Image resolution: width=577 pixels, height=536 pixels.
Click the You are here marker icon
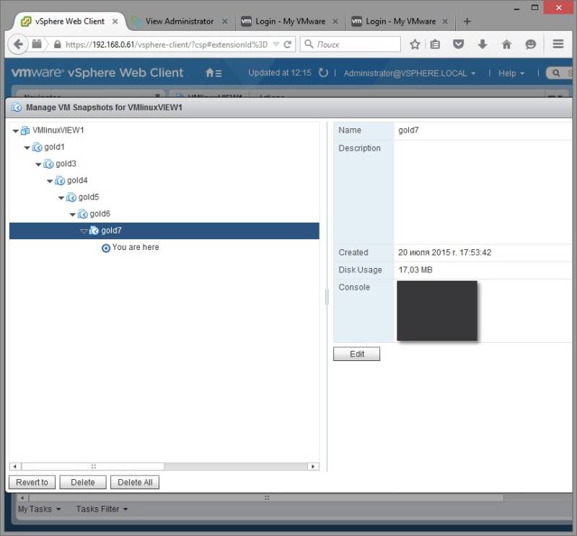(x=105, y=248)
